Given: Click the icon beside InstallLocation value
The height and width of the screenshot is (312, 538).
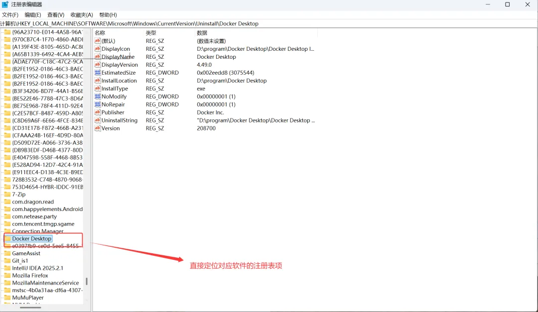Looking at the screenshot, I should pyautogui.click(x=98, y=81).
